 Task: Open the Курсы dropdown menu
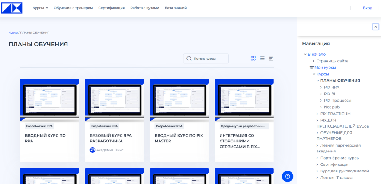coord(40,8)
